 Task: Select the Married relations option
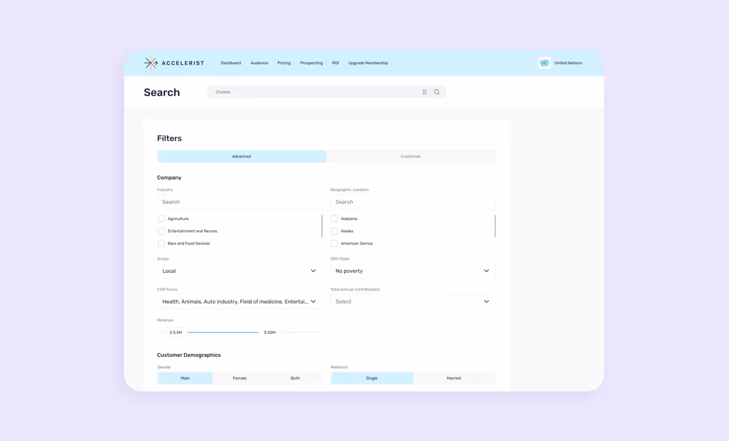453,378
